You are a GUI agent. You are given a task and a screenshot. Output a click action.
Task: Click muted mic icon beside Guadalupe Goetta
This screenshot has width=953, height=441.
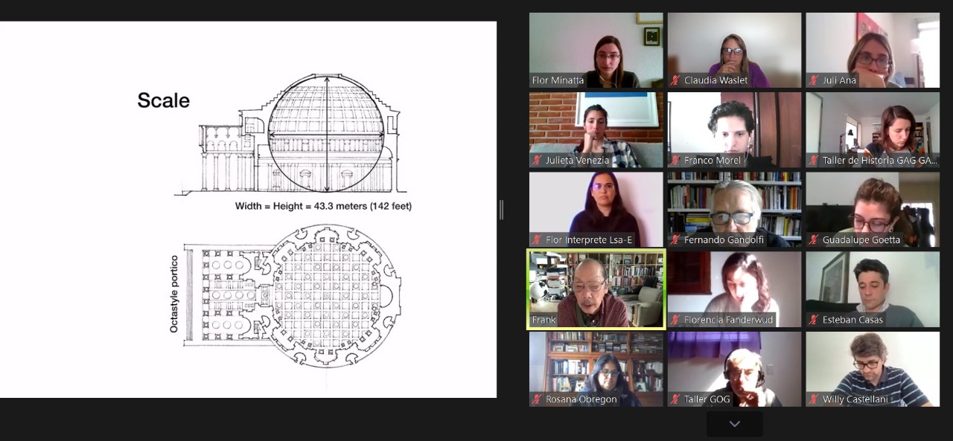[x=815, y=239]
